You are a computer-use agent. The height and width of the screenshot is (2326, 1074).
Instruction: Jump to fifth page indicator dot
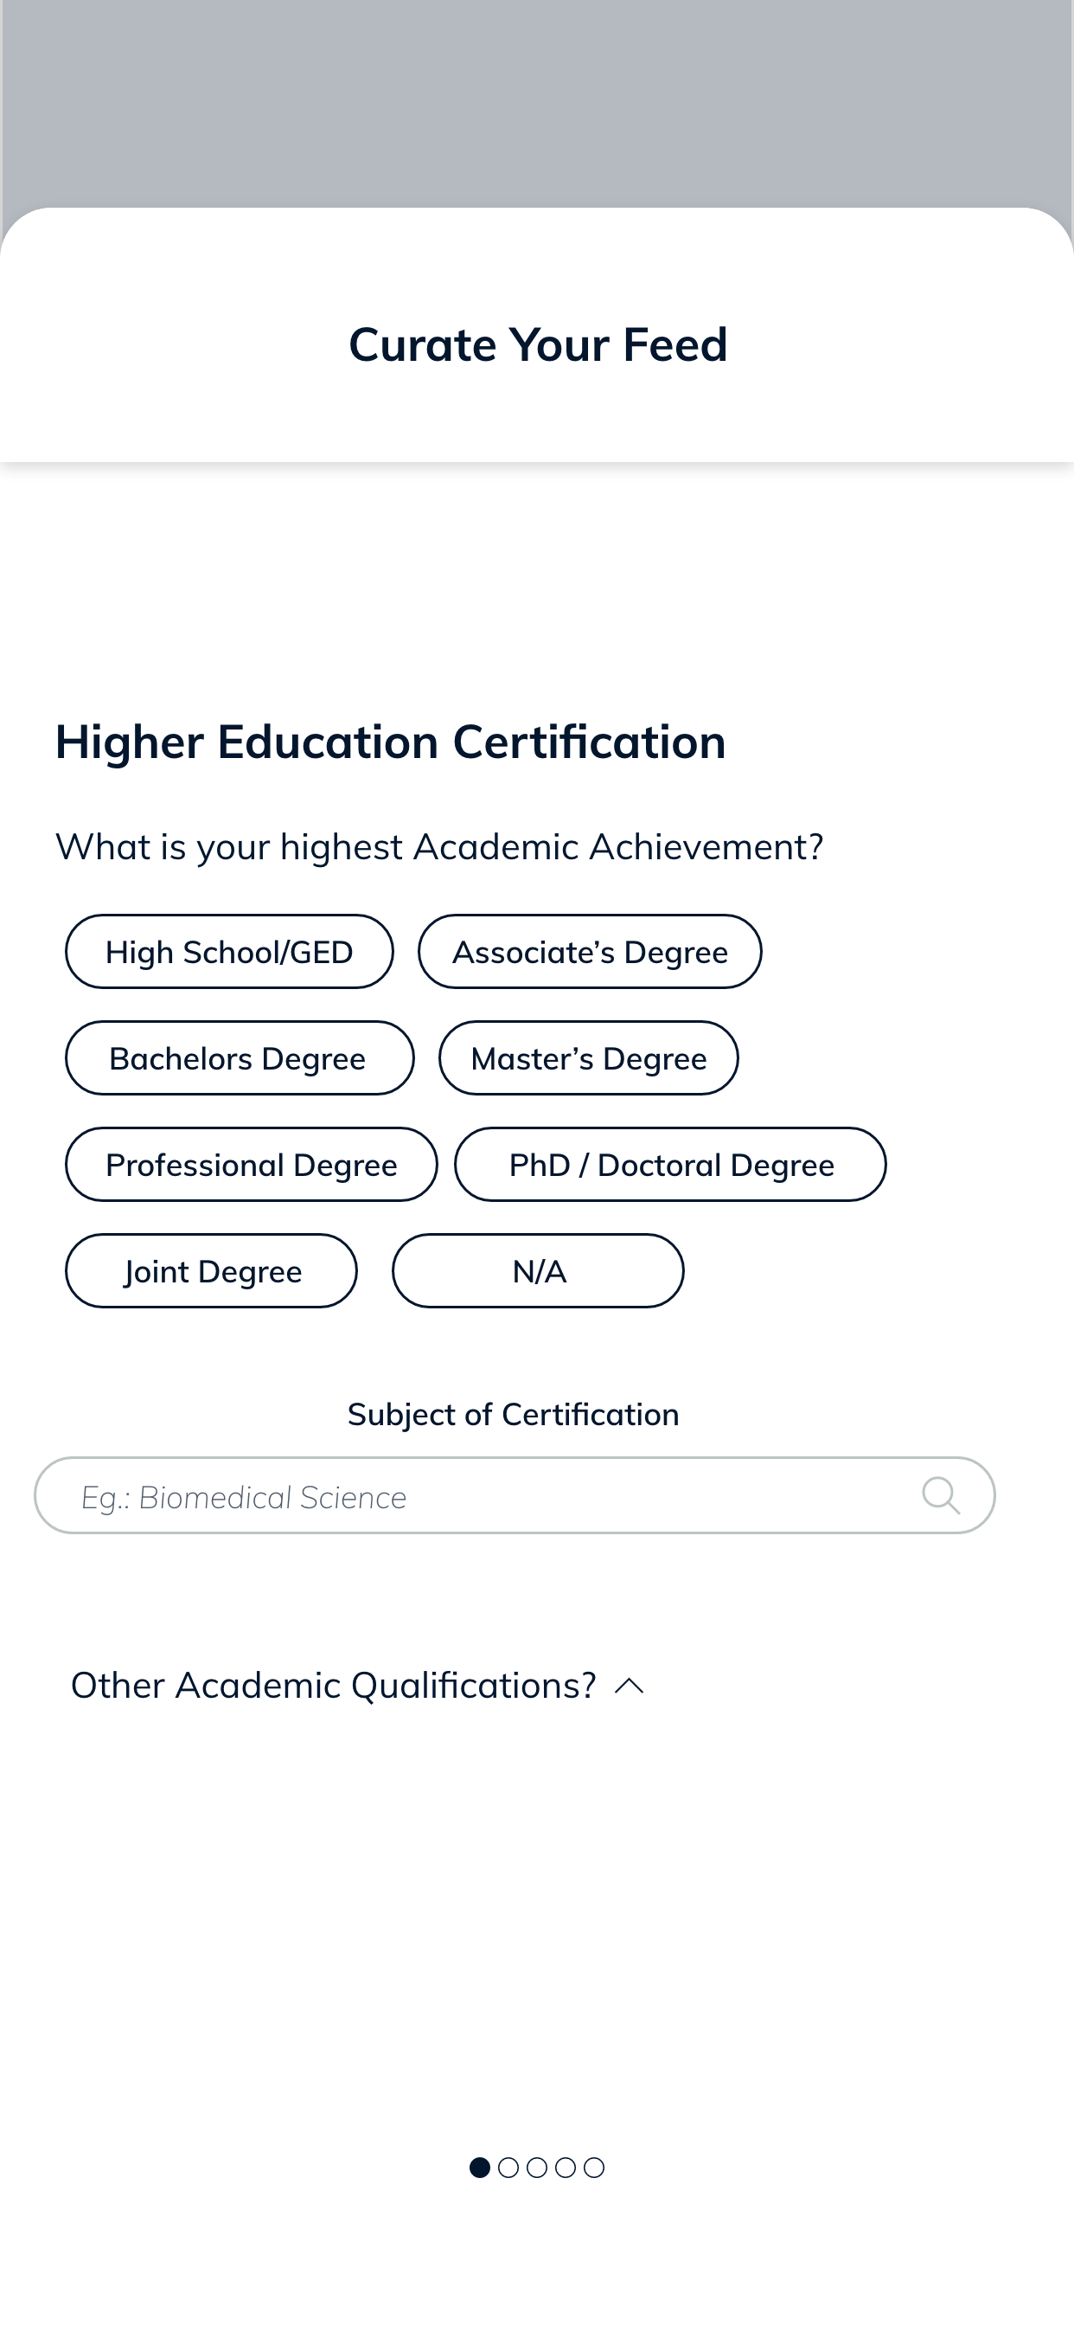pos(594,2167)
